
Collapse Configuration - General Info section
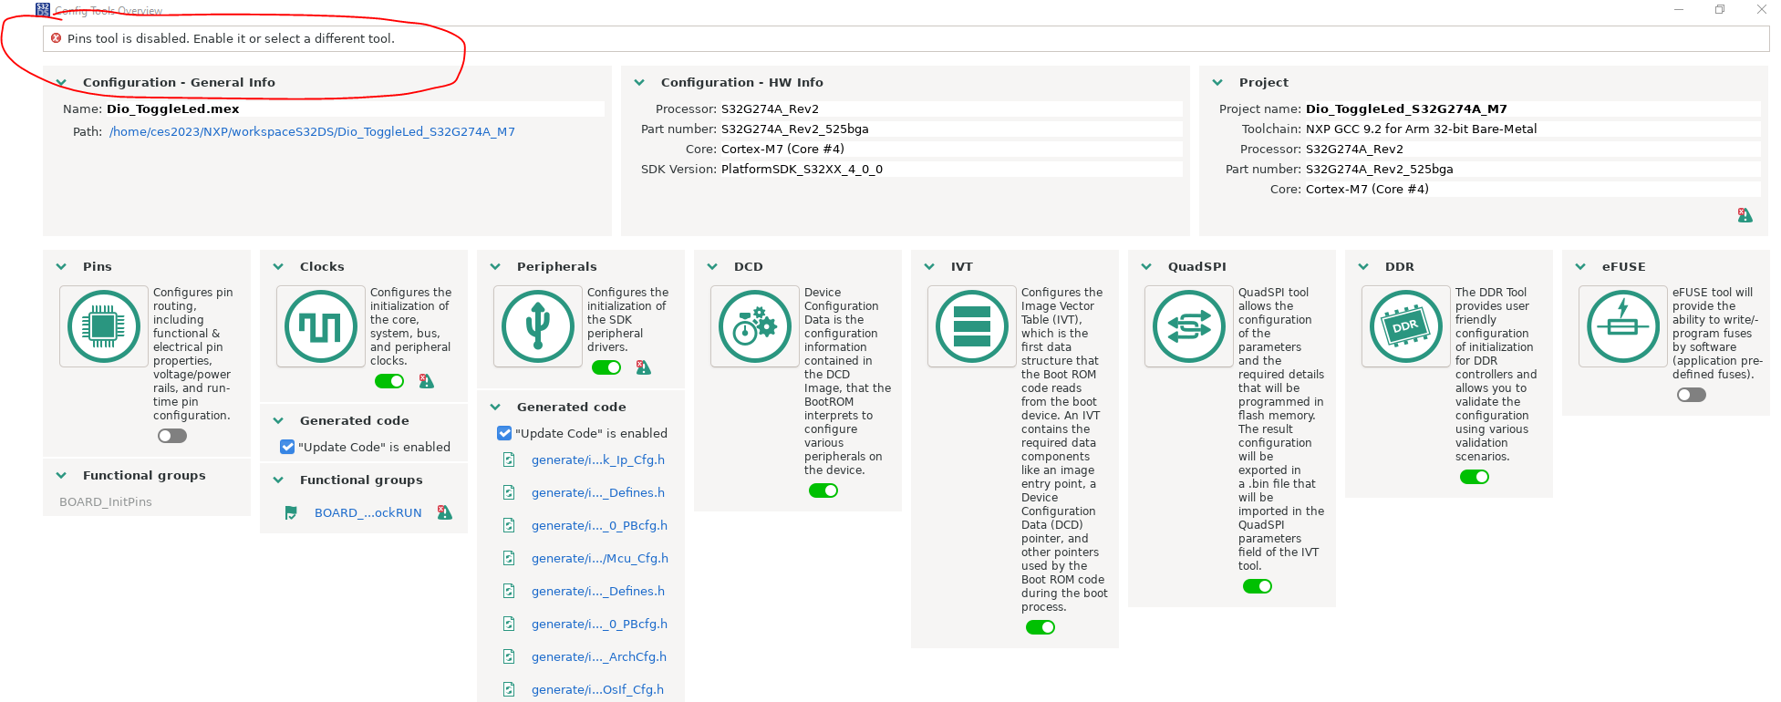pos(61,82)
